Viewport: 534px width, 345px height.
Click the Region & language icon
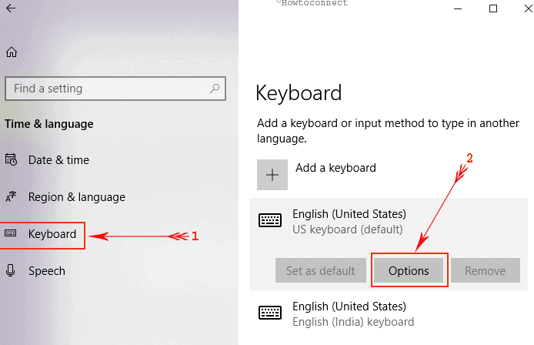pyautogui.click(x=11, y=196)
